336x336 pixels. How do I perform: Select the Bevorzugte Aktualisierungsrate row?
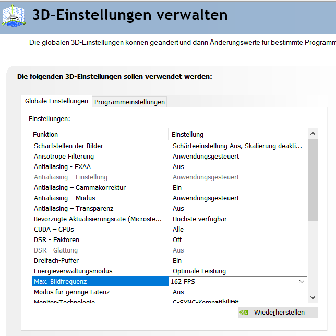pyautogui.click(x=169, y=219)
